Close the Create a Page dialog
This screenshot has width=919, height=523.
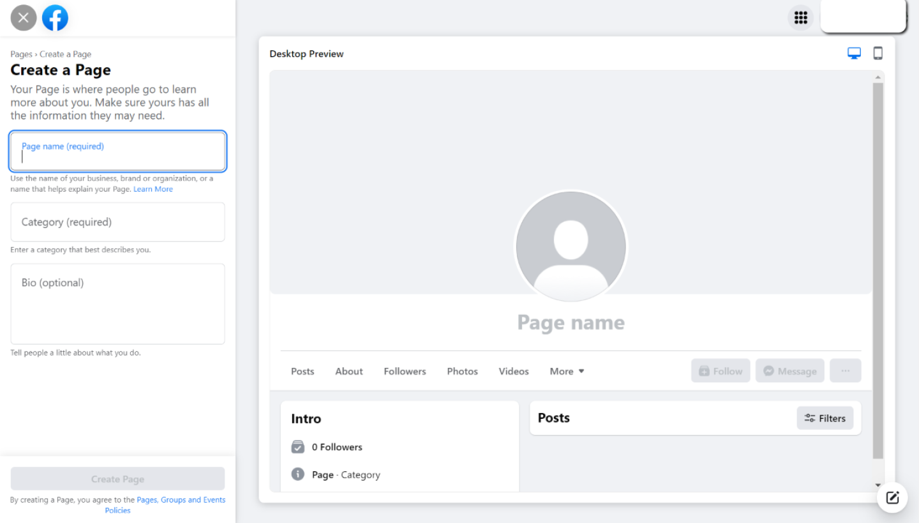(24, 18)
